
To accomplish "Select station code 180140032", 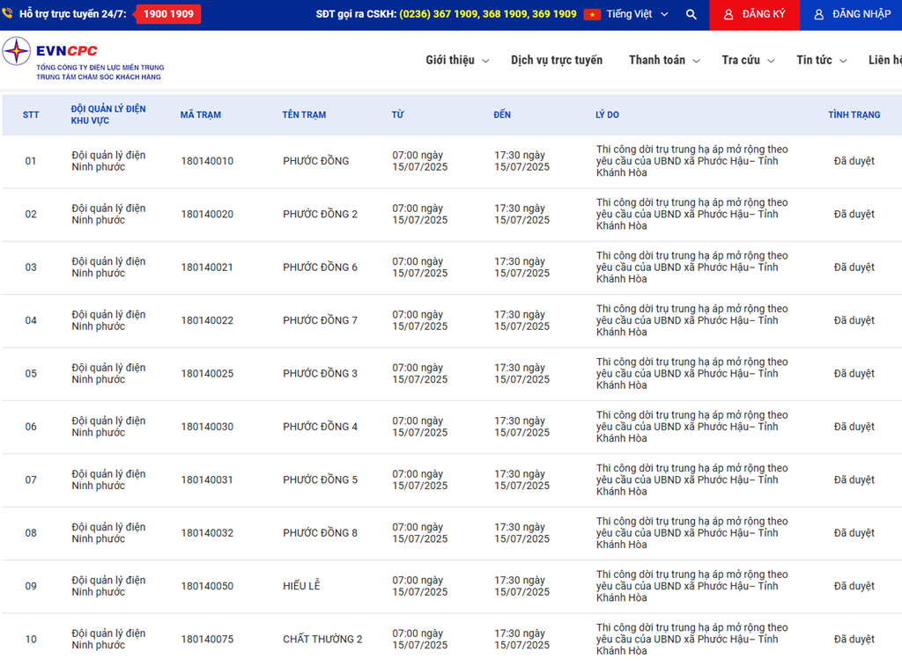I will tap(207, 533).
